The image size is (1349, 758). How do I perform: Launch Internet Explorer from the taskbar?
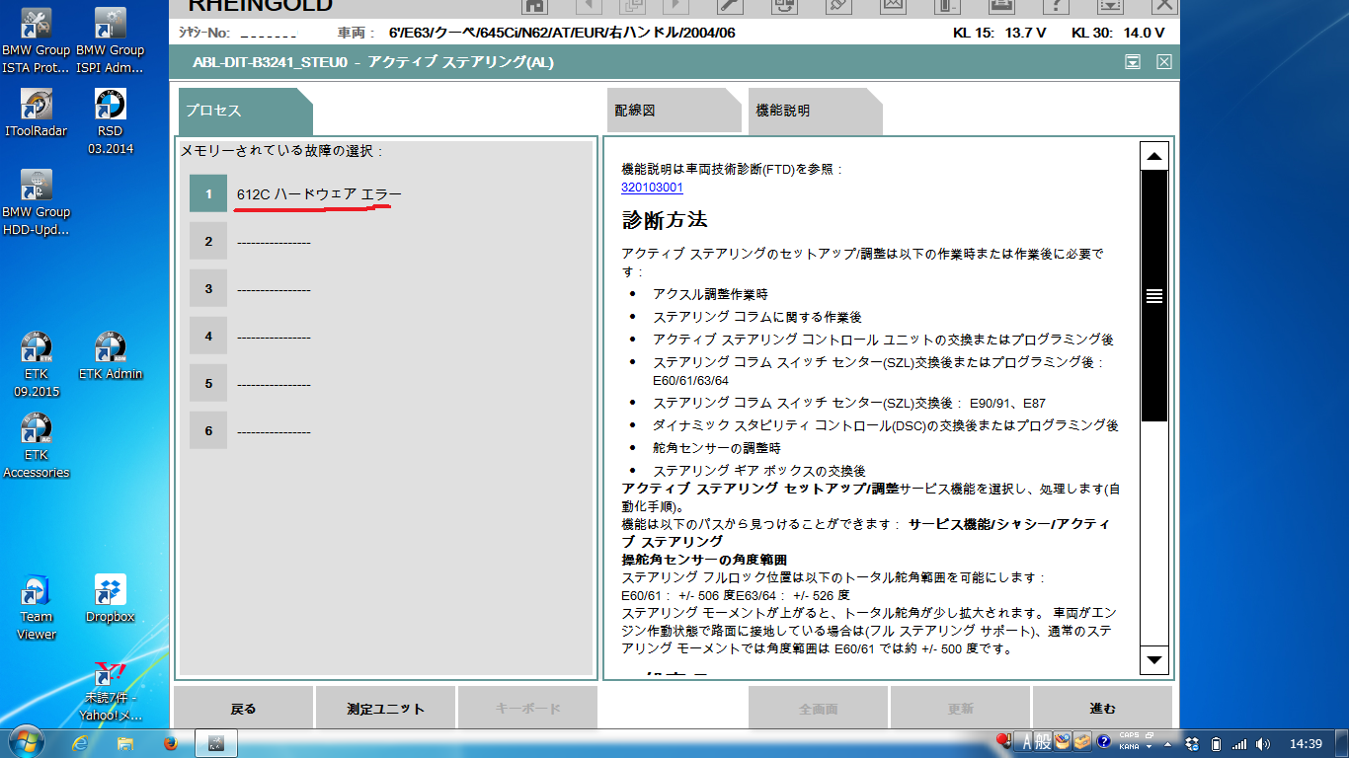(x=81, y=742)
